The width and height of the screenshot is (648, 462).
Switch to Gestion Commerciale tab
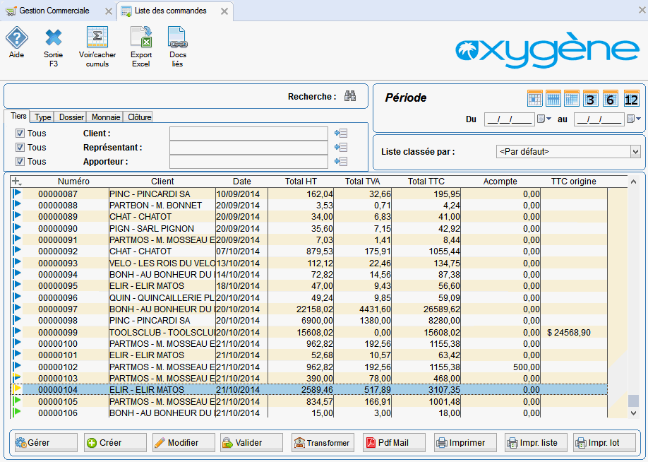click(54, 11)
